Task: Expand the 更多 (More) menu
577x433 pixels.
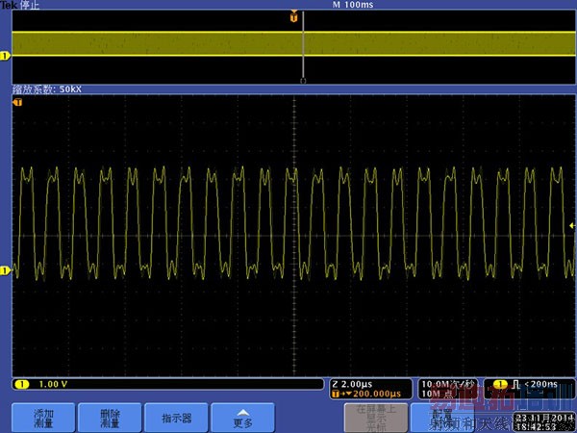Action: (x=243, y=418)
